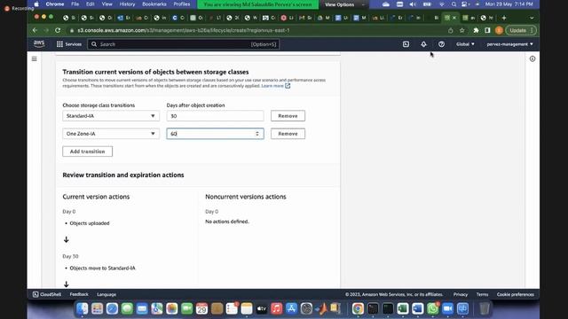Go back in Chrome

(x=35, y=30)
